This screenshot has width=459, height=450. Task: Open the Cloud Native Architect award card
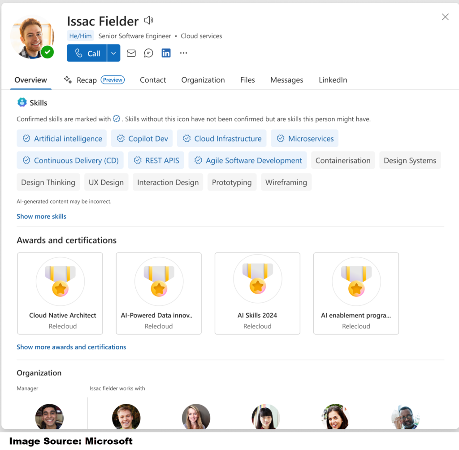60,293
